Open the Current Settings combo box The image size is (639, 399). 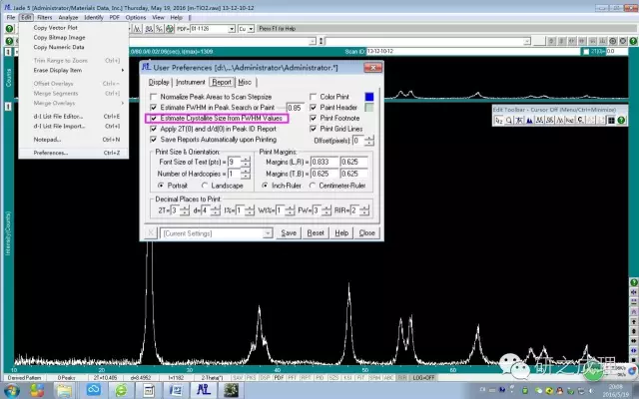[268, 233]
